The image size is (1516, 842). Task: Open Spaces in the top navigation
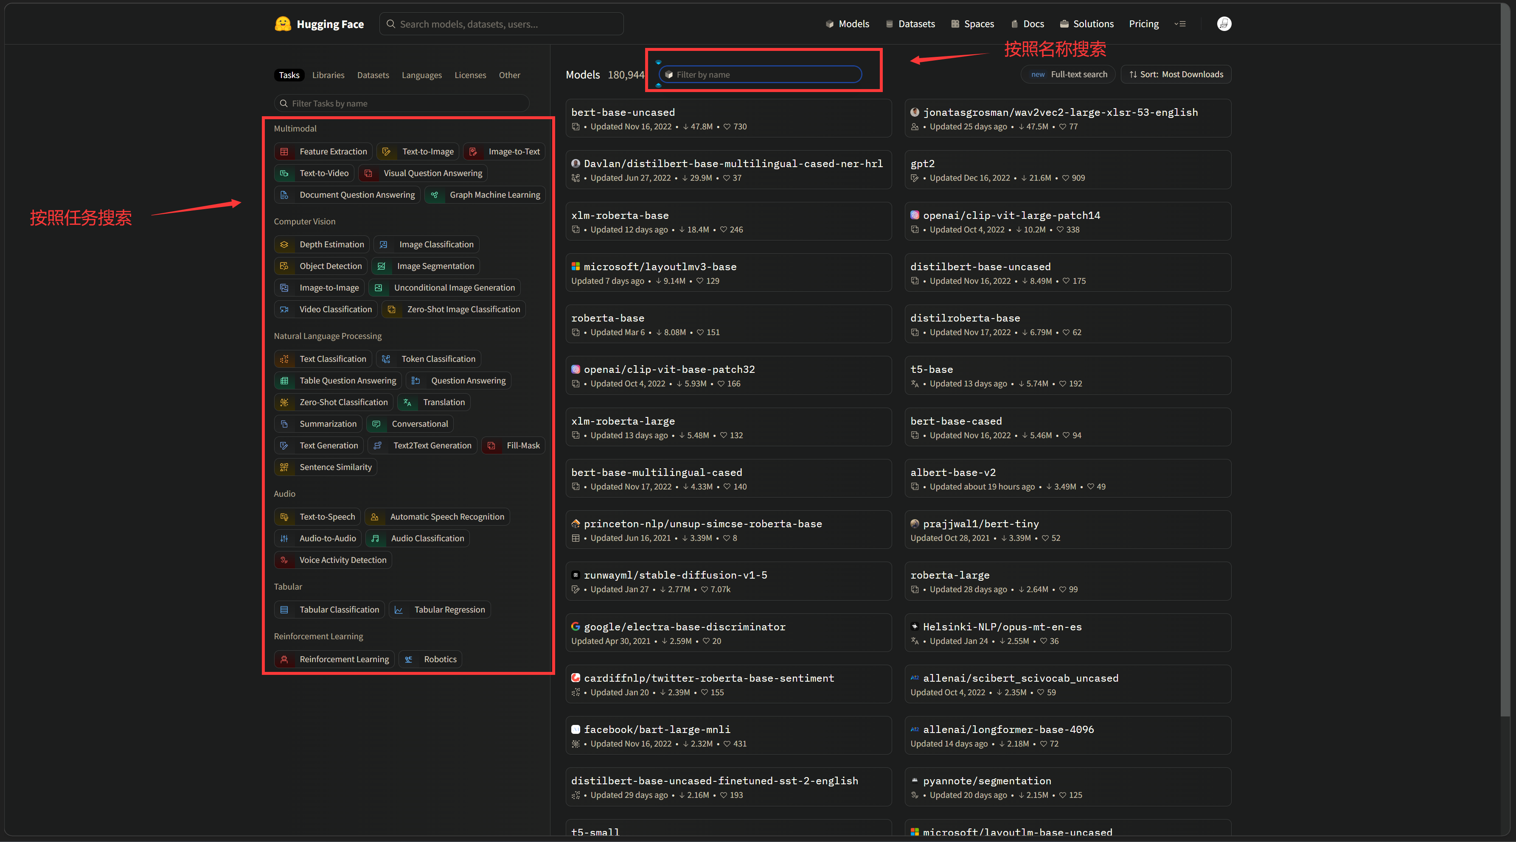coord(972,23)
